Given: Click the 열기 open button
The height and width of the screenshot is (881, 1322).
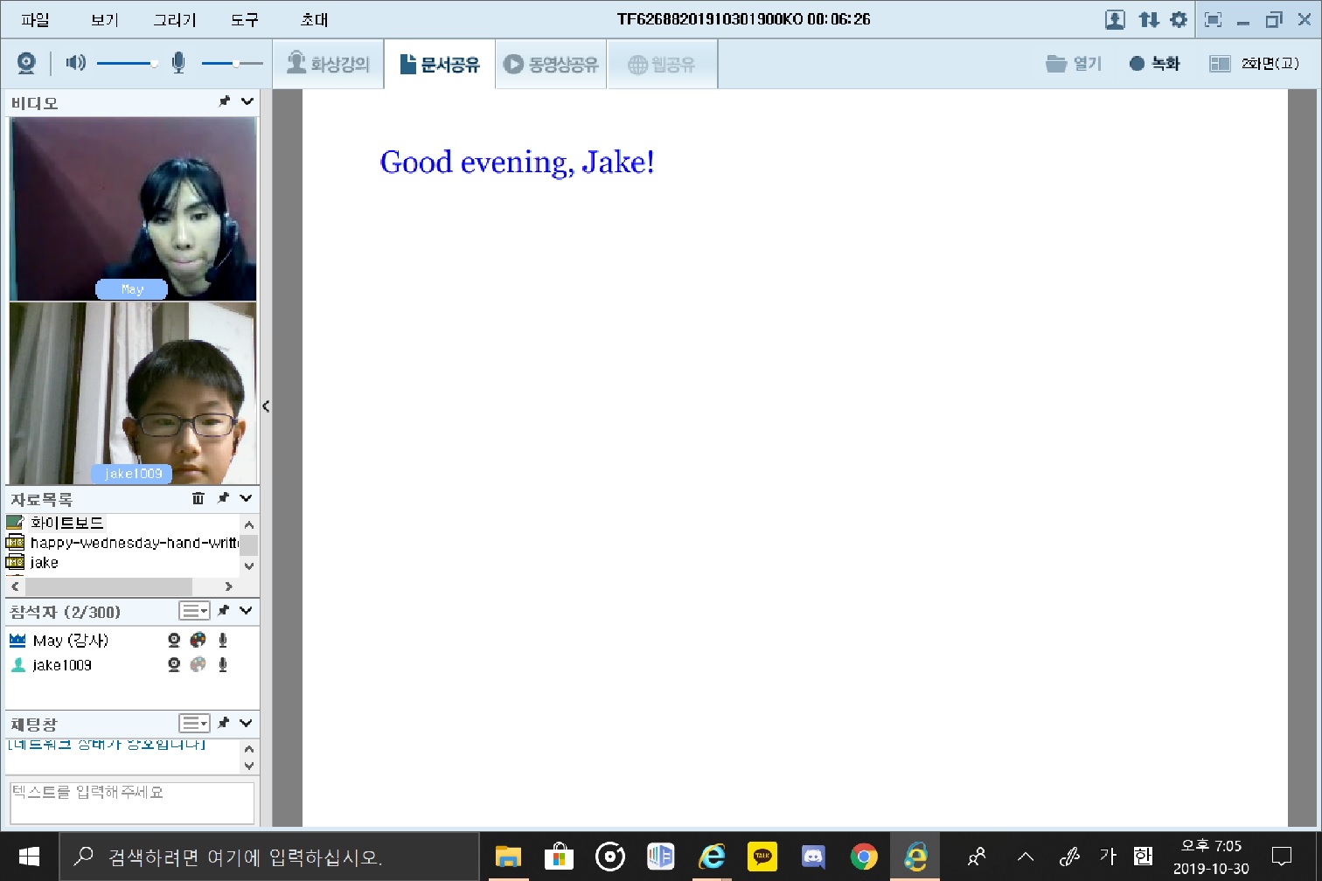Looking at the screenshot, I should (x=1074, y=63).
